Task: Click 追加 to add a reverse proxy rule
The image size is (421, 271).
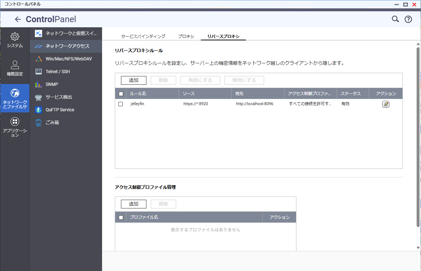Action: click(133, 80)
